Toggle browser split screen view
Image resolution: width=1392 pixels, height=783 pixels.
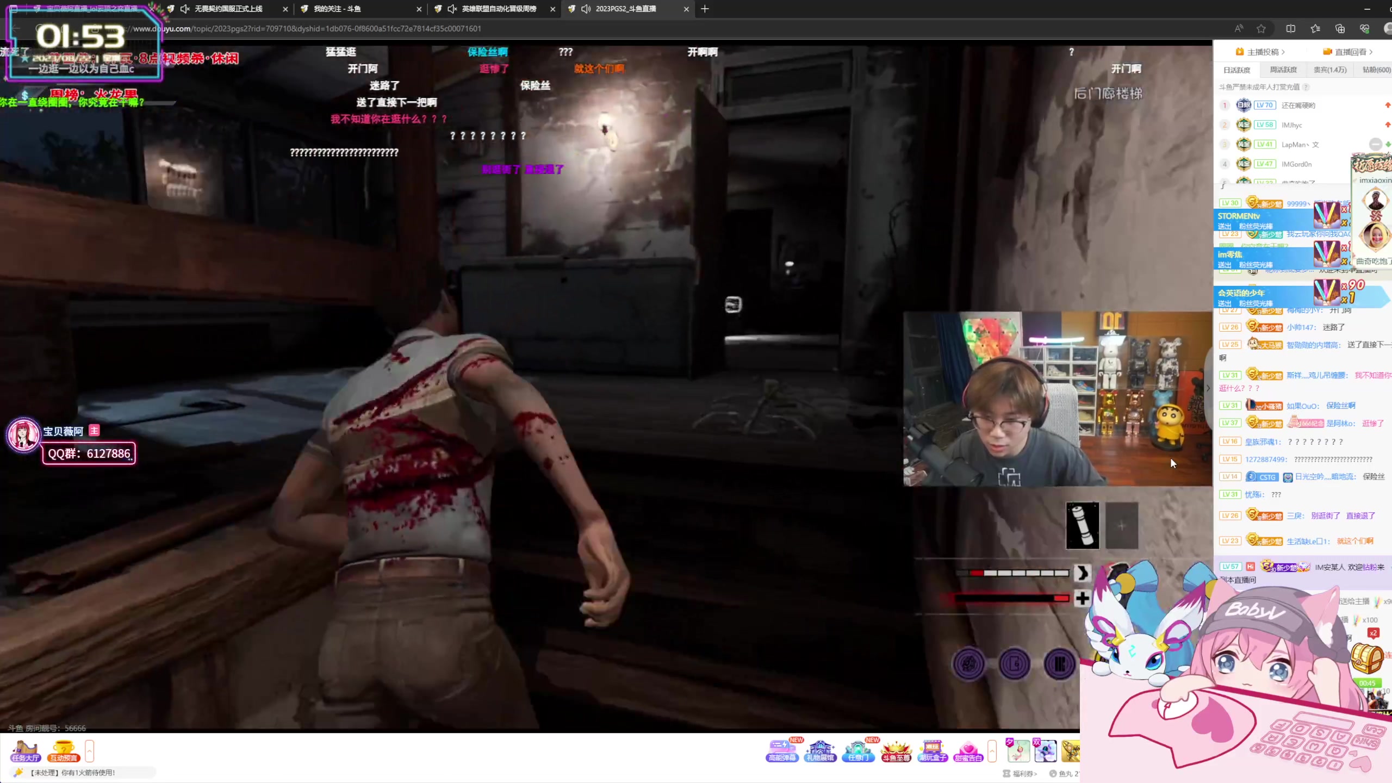point(1290,29)
